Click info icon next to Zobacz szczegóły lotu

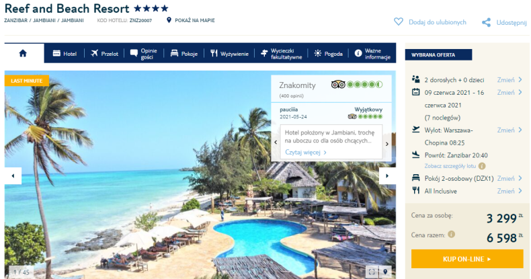coord(482,166)
